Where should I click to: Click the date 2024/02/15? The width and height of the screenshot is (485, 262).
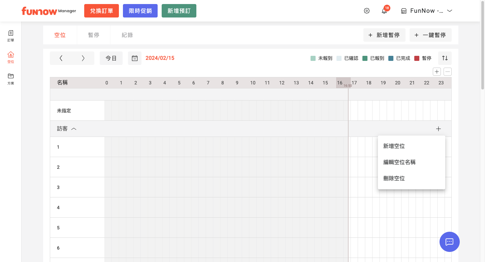tap(160, 58)
